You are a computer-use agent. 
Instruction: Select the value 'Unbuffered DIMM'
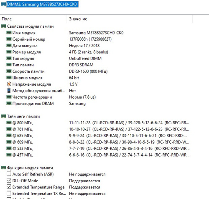pyautogui.click(x=85, y=58)
